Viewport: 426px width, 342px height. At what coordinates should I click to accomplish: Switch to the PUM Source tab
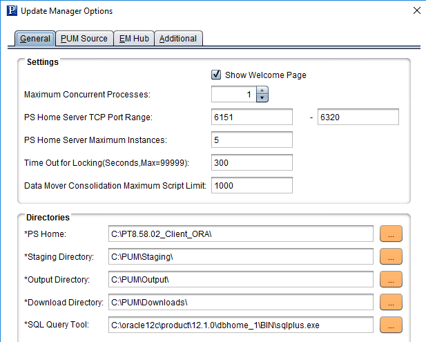(x=84, y=38)
